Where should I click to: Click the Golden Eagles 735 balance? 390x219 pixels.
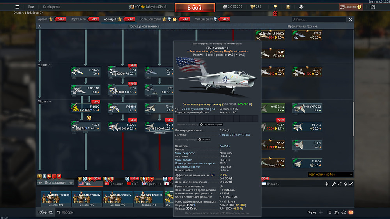256,7
